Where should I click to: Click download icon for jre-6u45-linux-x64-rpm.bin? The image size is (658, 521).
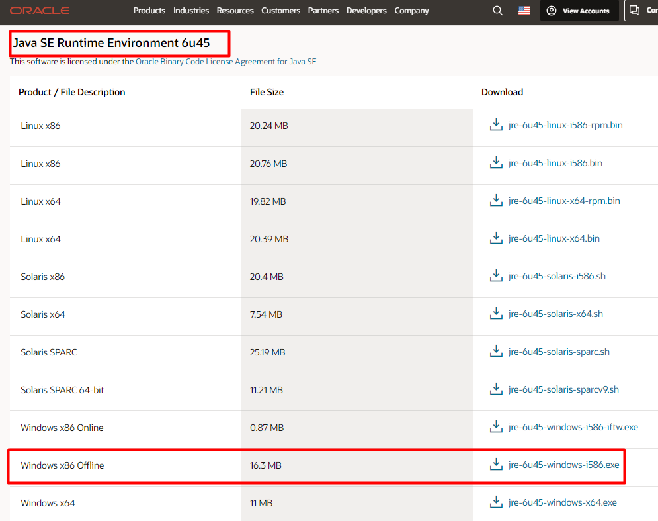tap(496, 201)
